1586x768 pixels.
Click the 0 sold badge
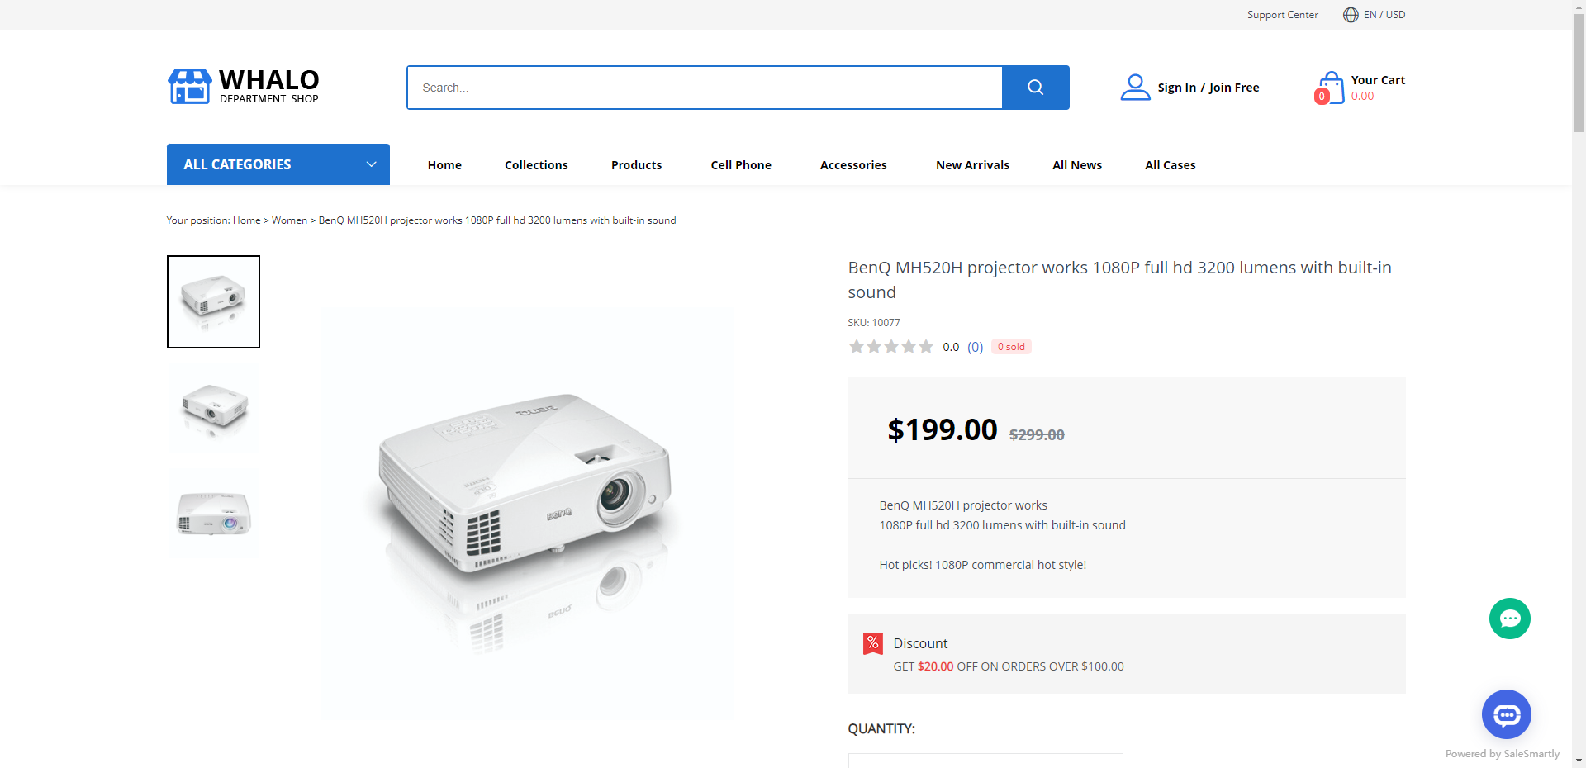pos(1011,347)
